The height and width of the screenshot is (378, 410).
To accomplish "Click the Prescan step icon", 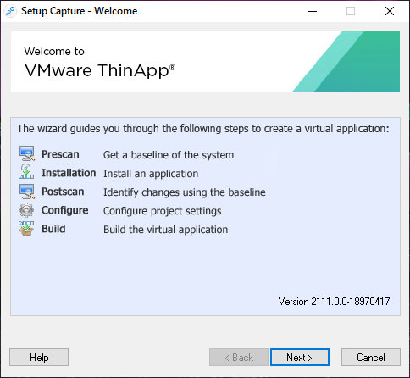I will (x=27, y=153).
